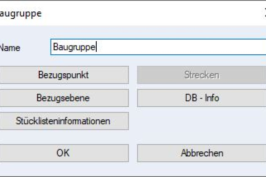Show database info via DB - Info

201,98
